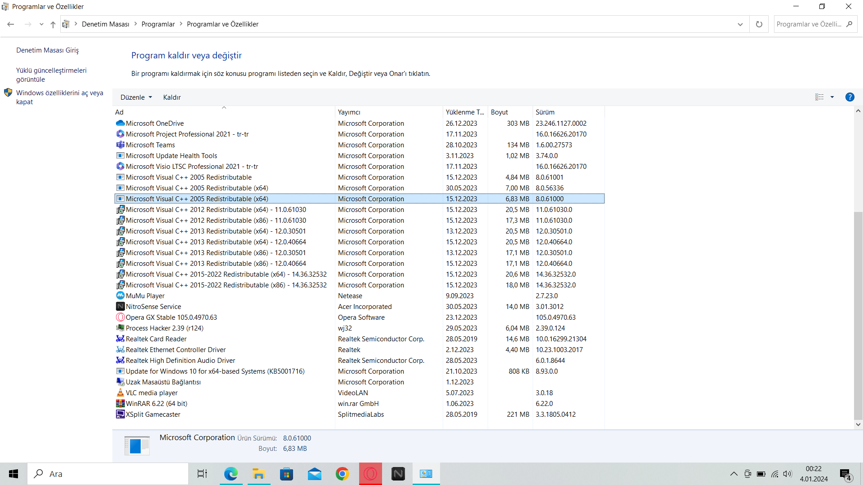Click the WinRAR 6.22 icon in list

(120, 404)
